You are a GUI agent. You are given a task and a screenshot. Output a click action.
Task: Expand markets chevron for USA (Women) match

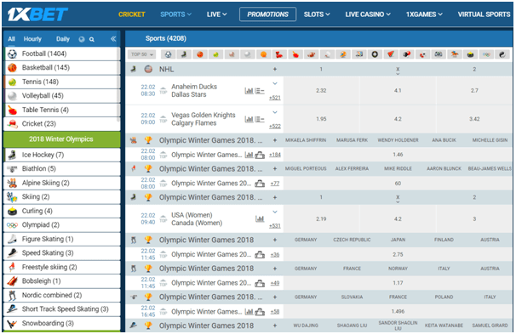pos(275,212)
